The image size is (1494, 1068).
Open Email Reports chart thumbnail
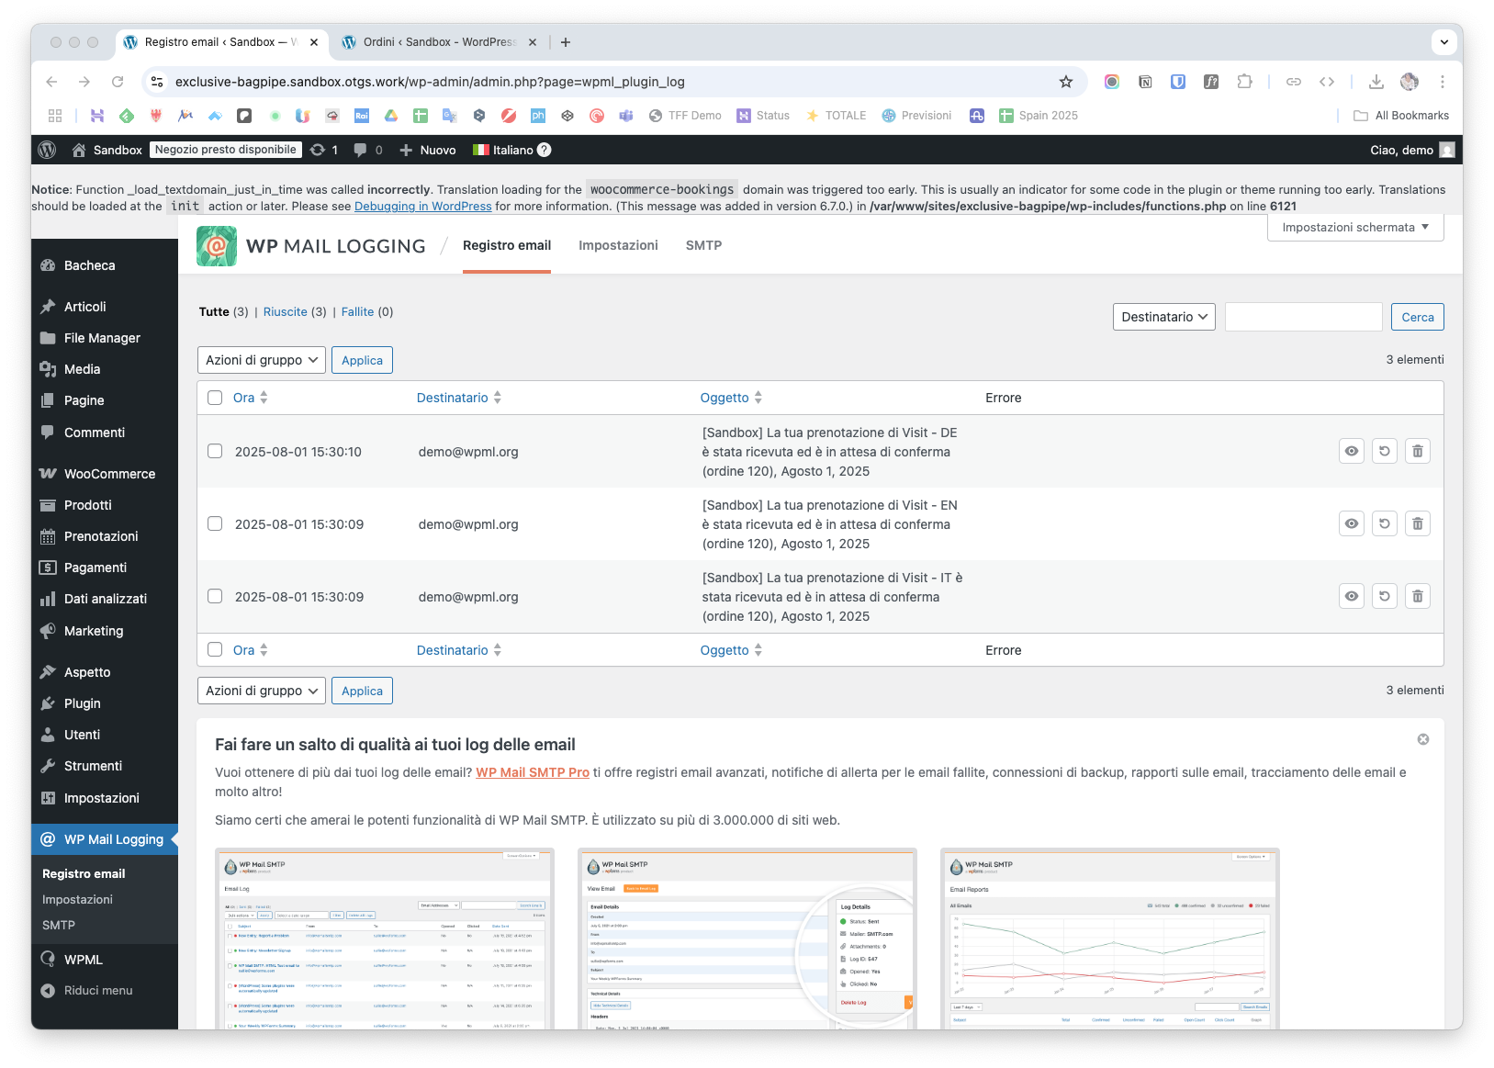1110,939
